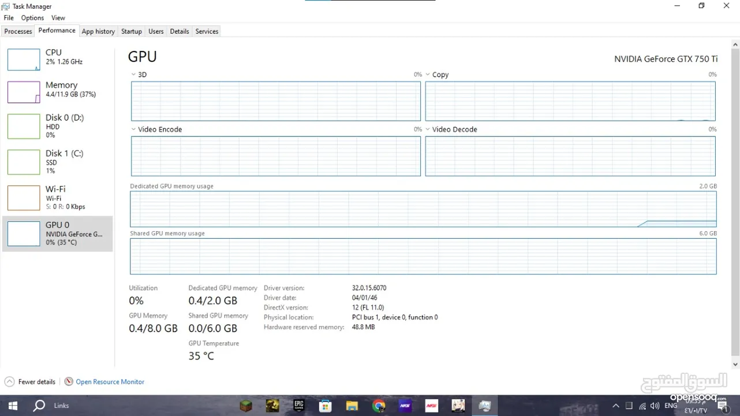Click the ENG language indicator
Screen dimensions: 740x416
coord(671,406)
